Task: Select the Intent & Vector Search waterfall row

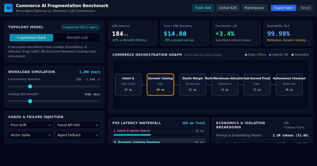Action: click(159, 133)
